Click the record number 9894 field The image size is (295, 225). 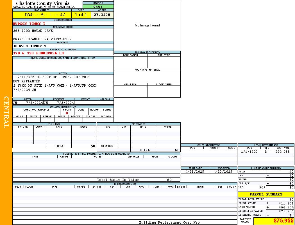tap(98, 6)
